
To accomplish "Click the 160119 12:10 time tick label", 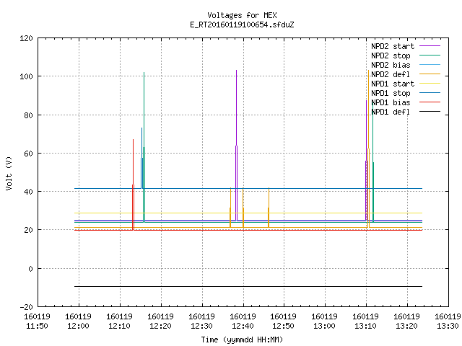I will 119,321.
